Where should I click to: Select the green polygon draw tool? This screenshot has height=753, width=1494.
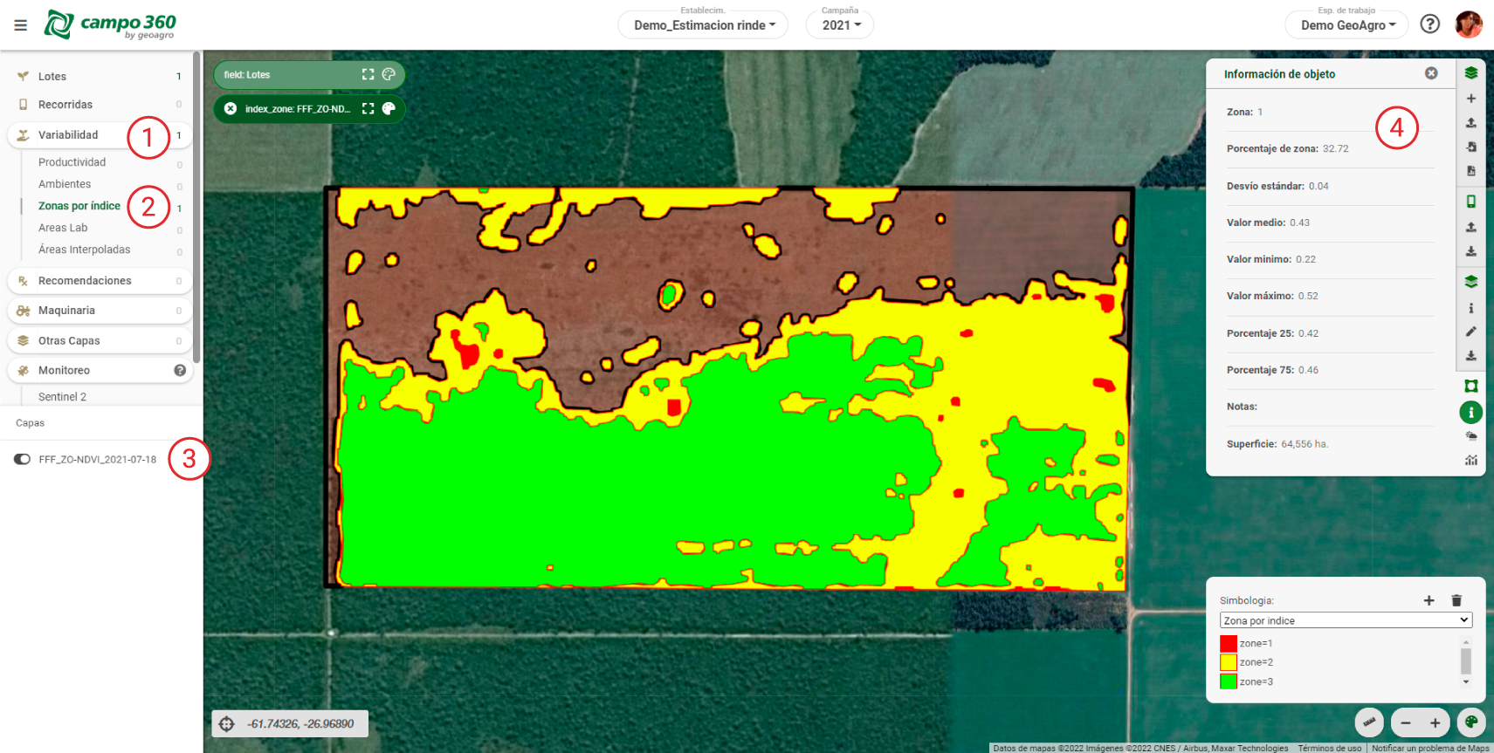point(1471,386)
